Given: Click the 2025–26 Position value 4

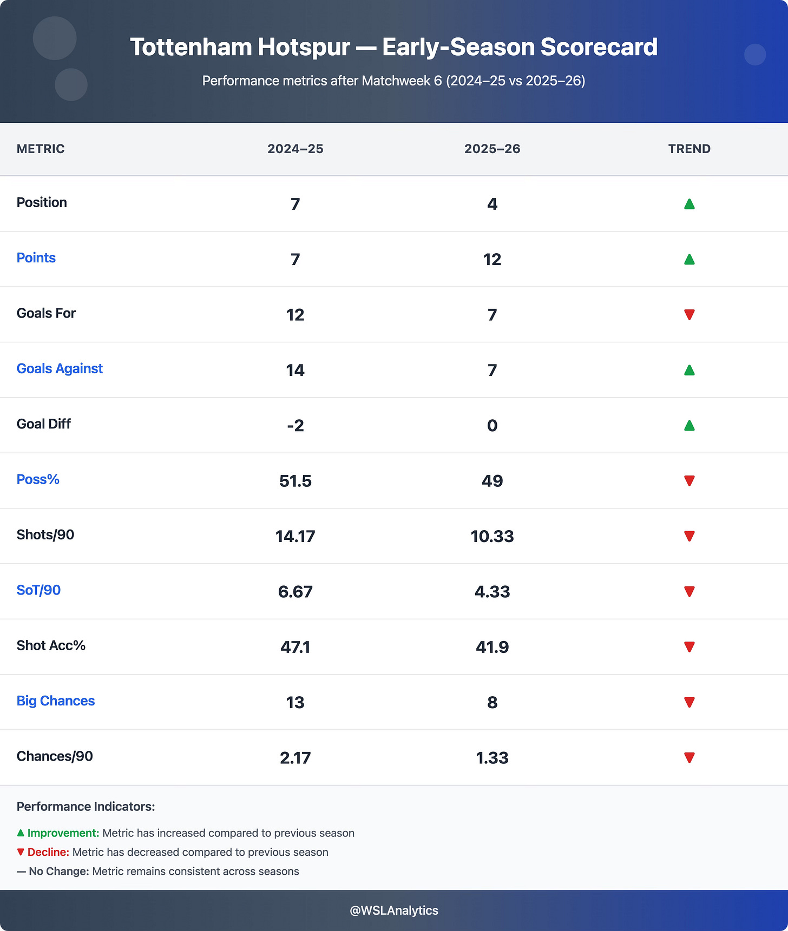Looking at the screenshot, I should [x=492, y=204].
